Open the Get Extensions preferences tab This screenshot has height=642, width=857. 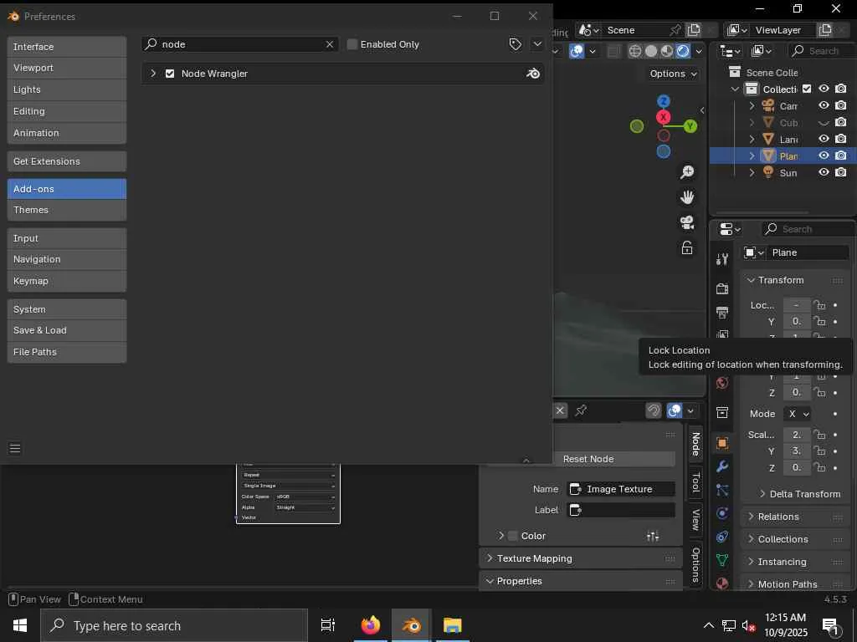click(67, 161)
